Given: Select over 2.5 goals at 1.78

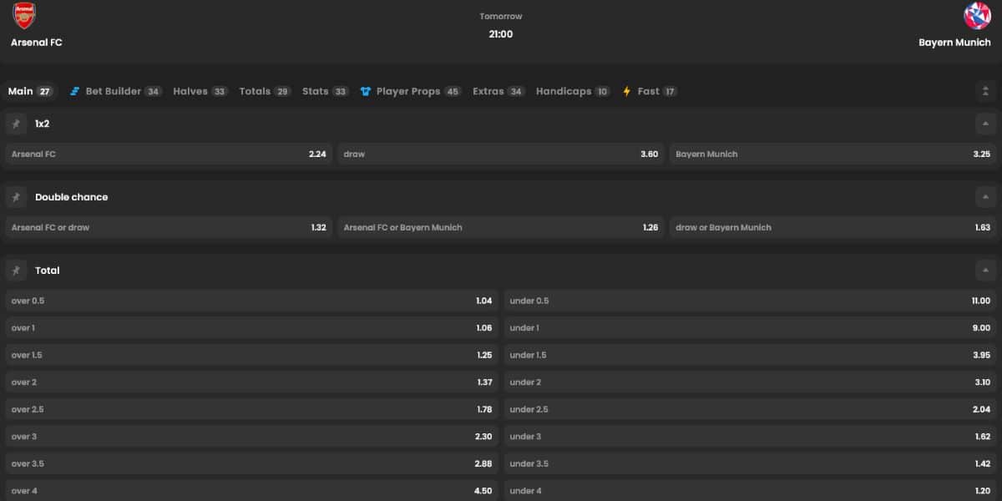Looking at the screenshot, I should (251, 409).
